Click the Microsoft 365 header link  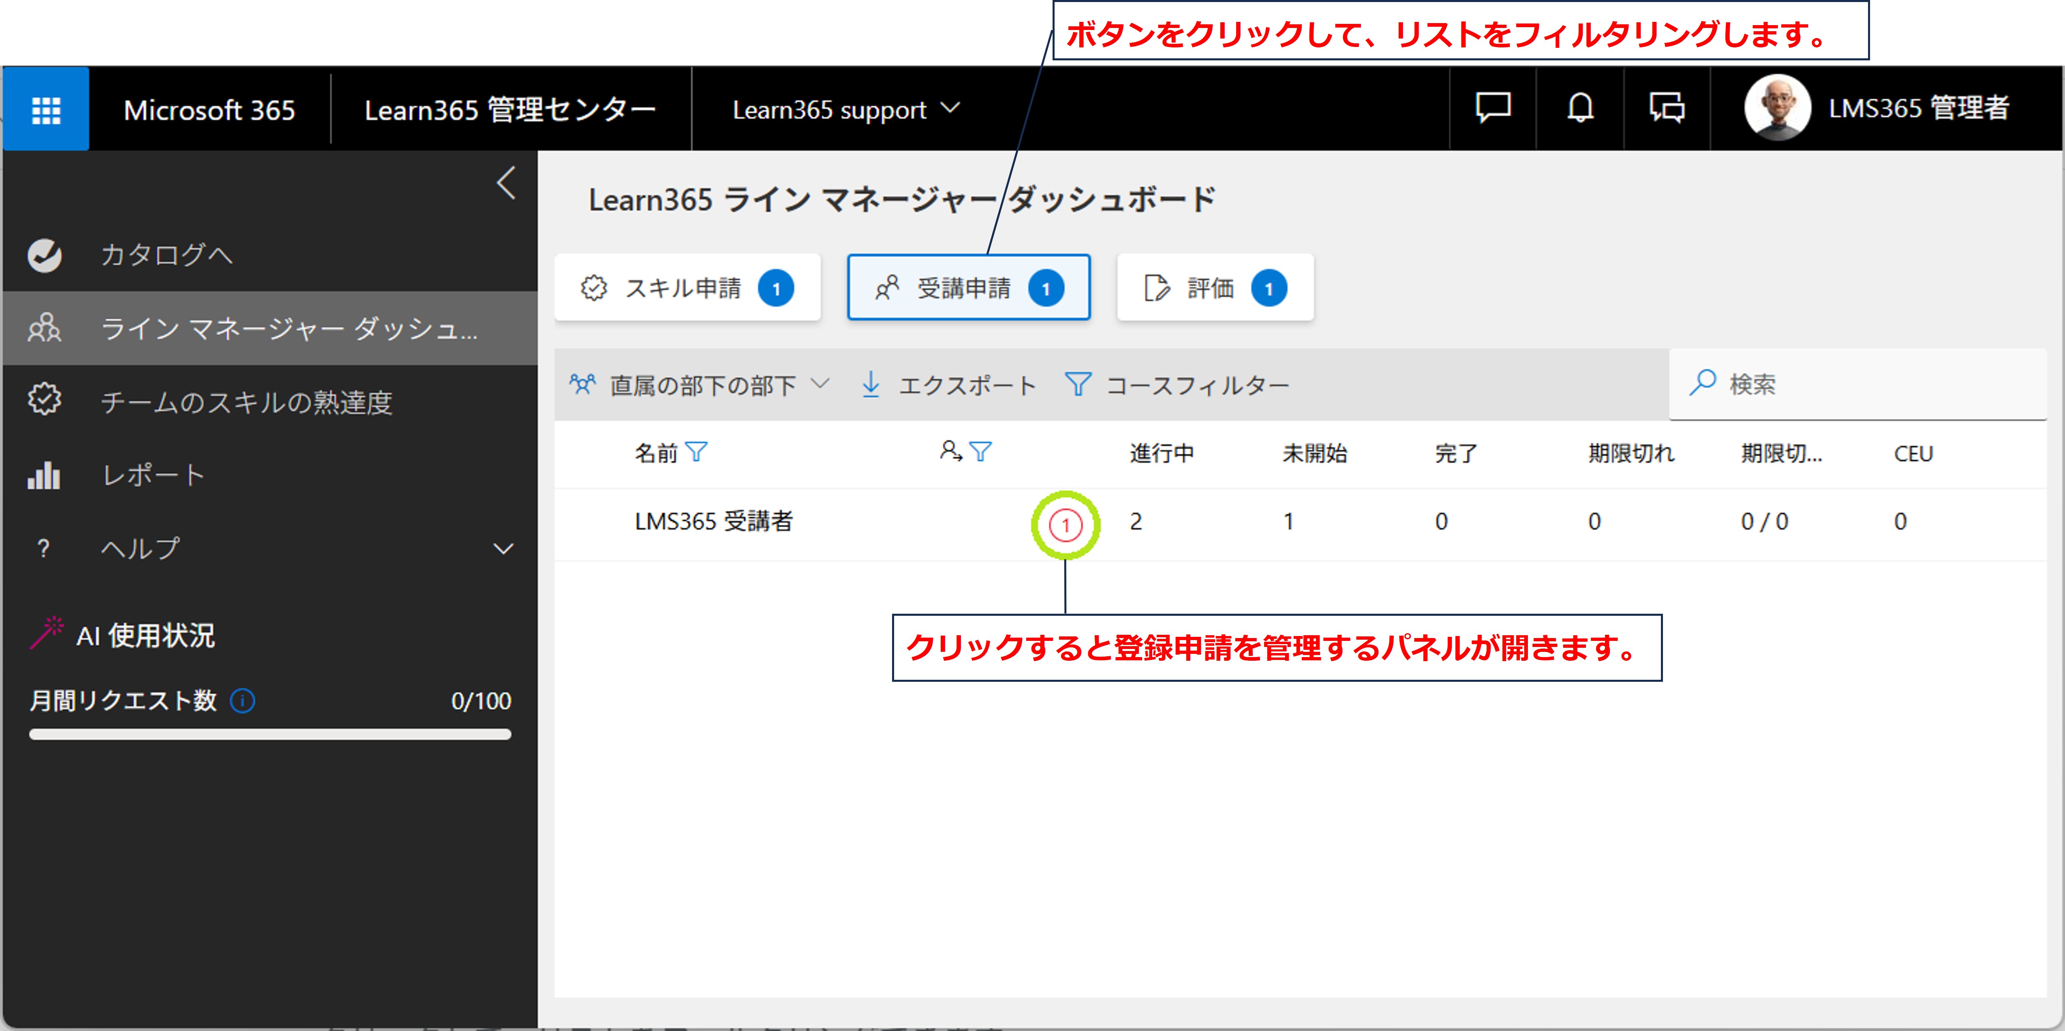coord(209,109)
